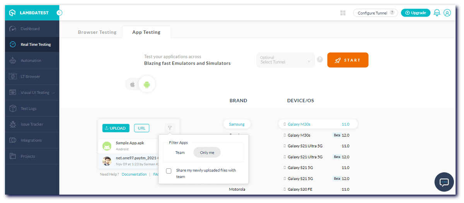Screen dimensions: 464x203
Task: Open Projects in sidebar
Action: click(x=32, y=156)
